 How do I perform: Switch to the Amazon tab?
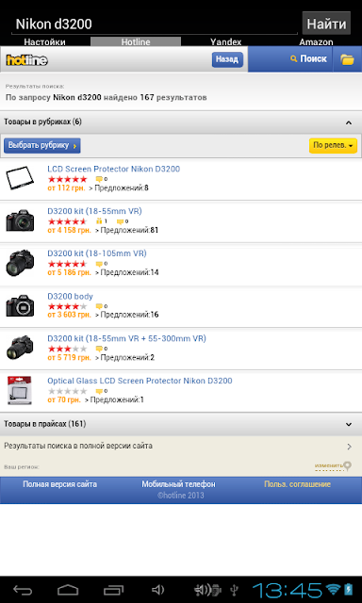[x=316, y=41]
